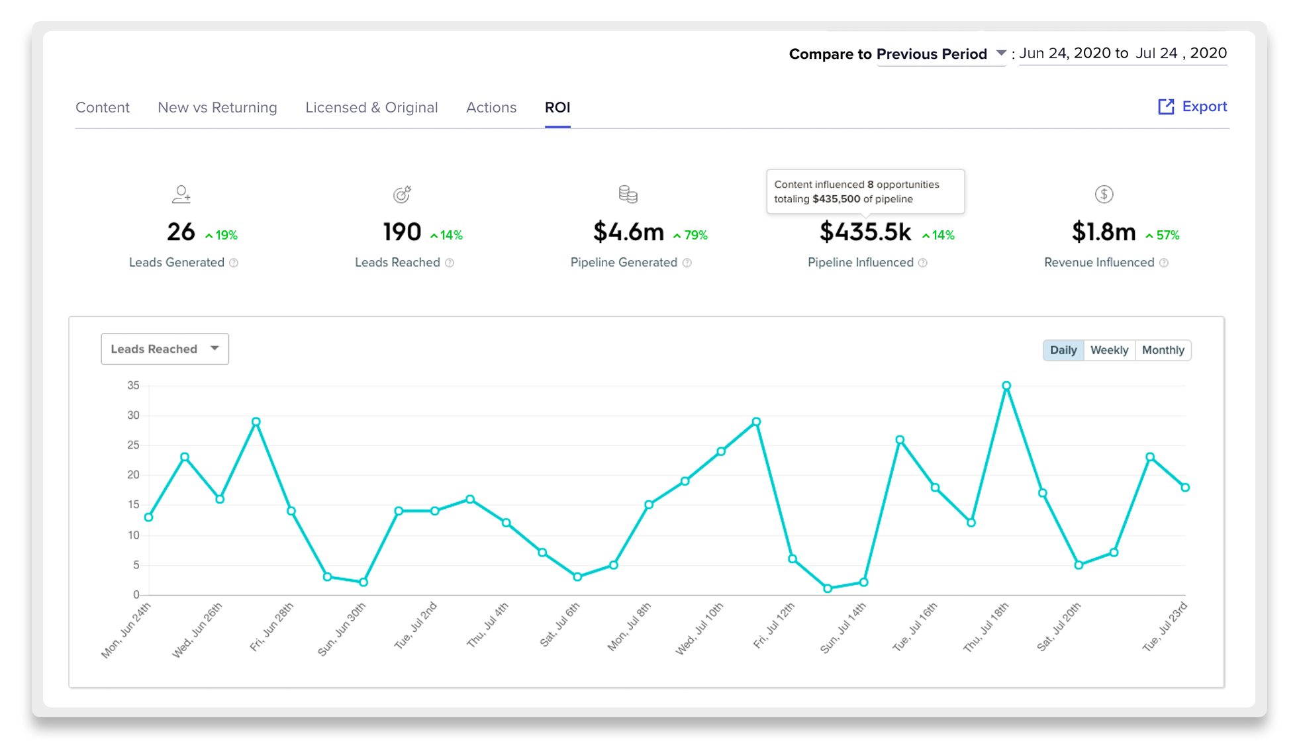Switch chart to Weekly view
The width and height of the screenshot is (1299, 755).
(x=1109, y=350)
